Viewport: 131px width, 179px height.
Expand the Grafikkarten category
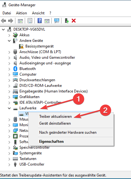(9, 97)
